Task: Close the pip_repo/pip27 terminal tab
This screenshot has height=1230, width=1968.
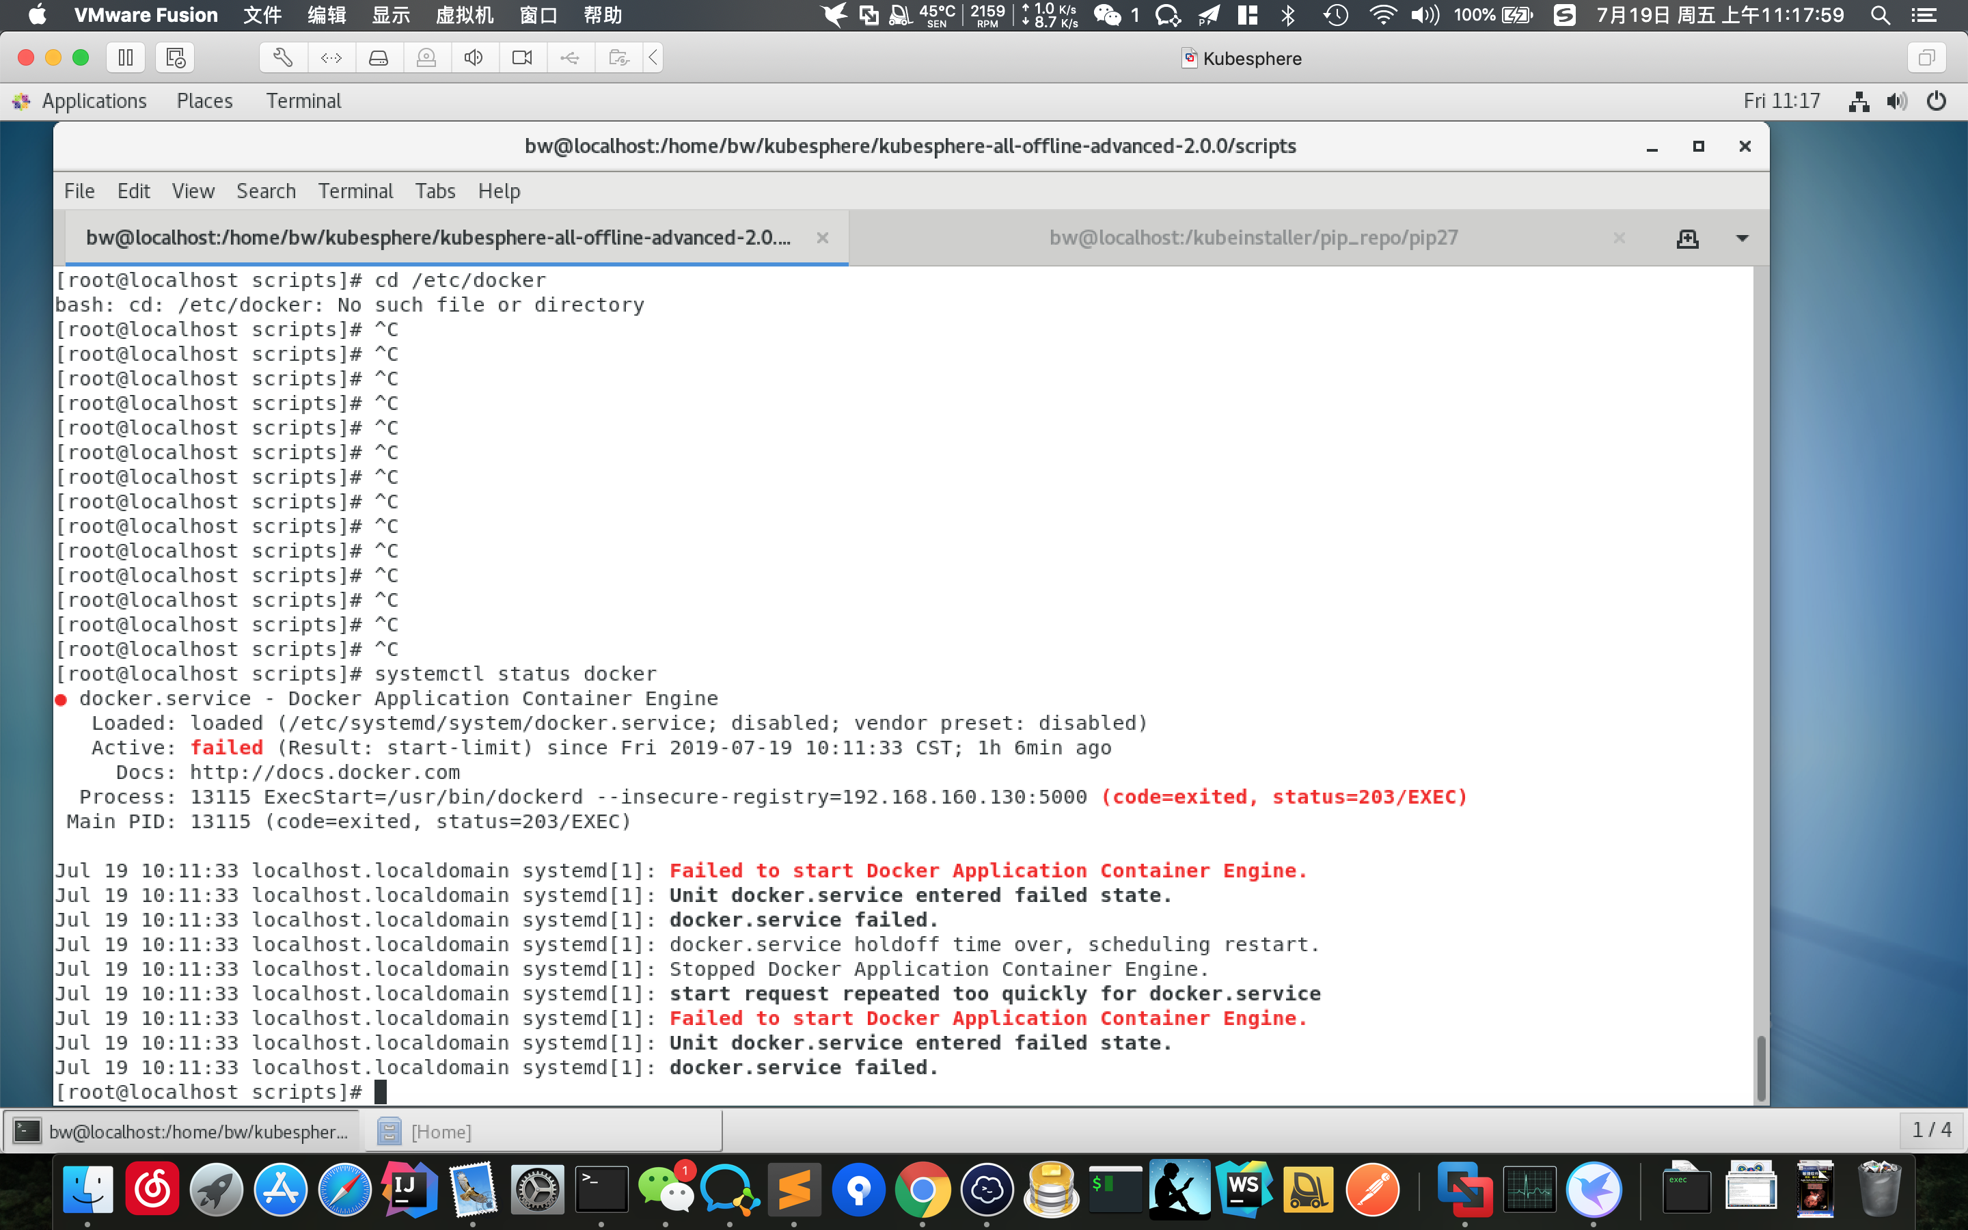Action: 1619,238
